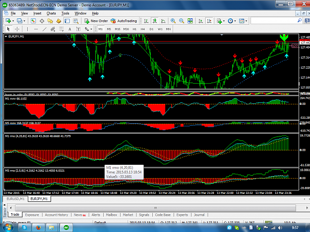The width and height of the screenshot is (310, 232).
Task: Toggle the Terminal window icon
Action: [x=67, y=21]
